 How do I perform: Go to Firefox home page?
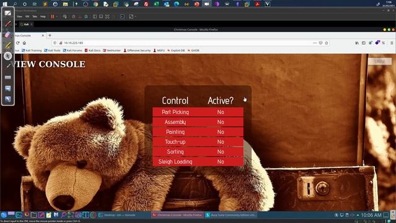(x=24, y=43)
